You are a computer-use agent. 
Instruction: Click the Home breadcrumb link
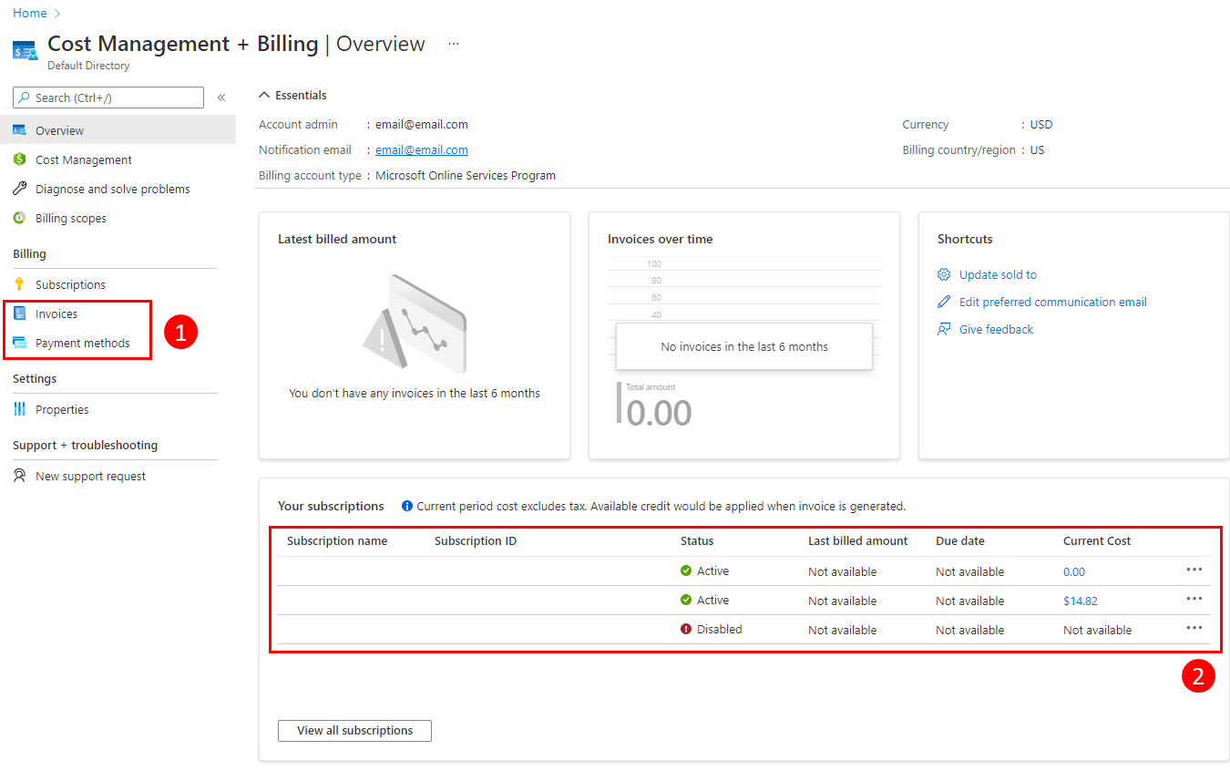(30, 13)
